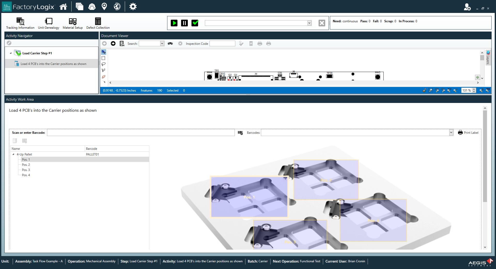Screen dimensions: 496x269
Task: Open Material Setup
Action: pyautogui.click(x=73, y=23)
